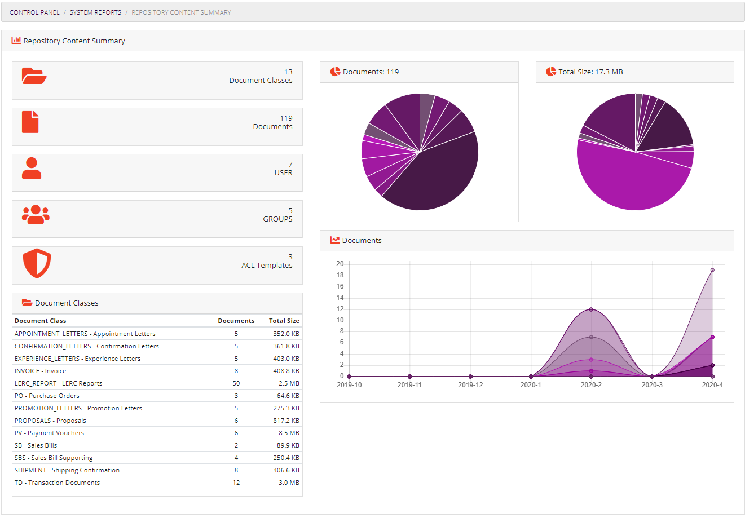Click the document icon on the 119 Documents card
The image size is (745, 522).
[x=30, y=122]
